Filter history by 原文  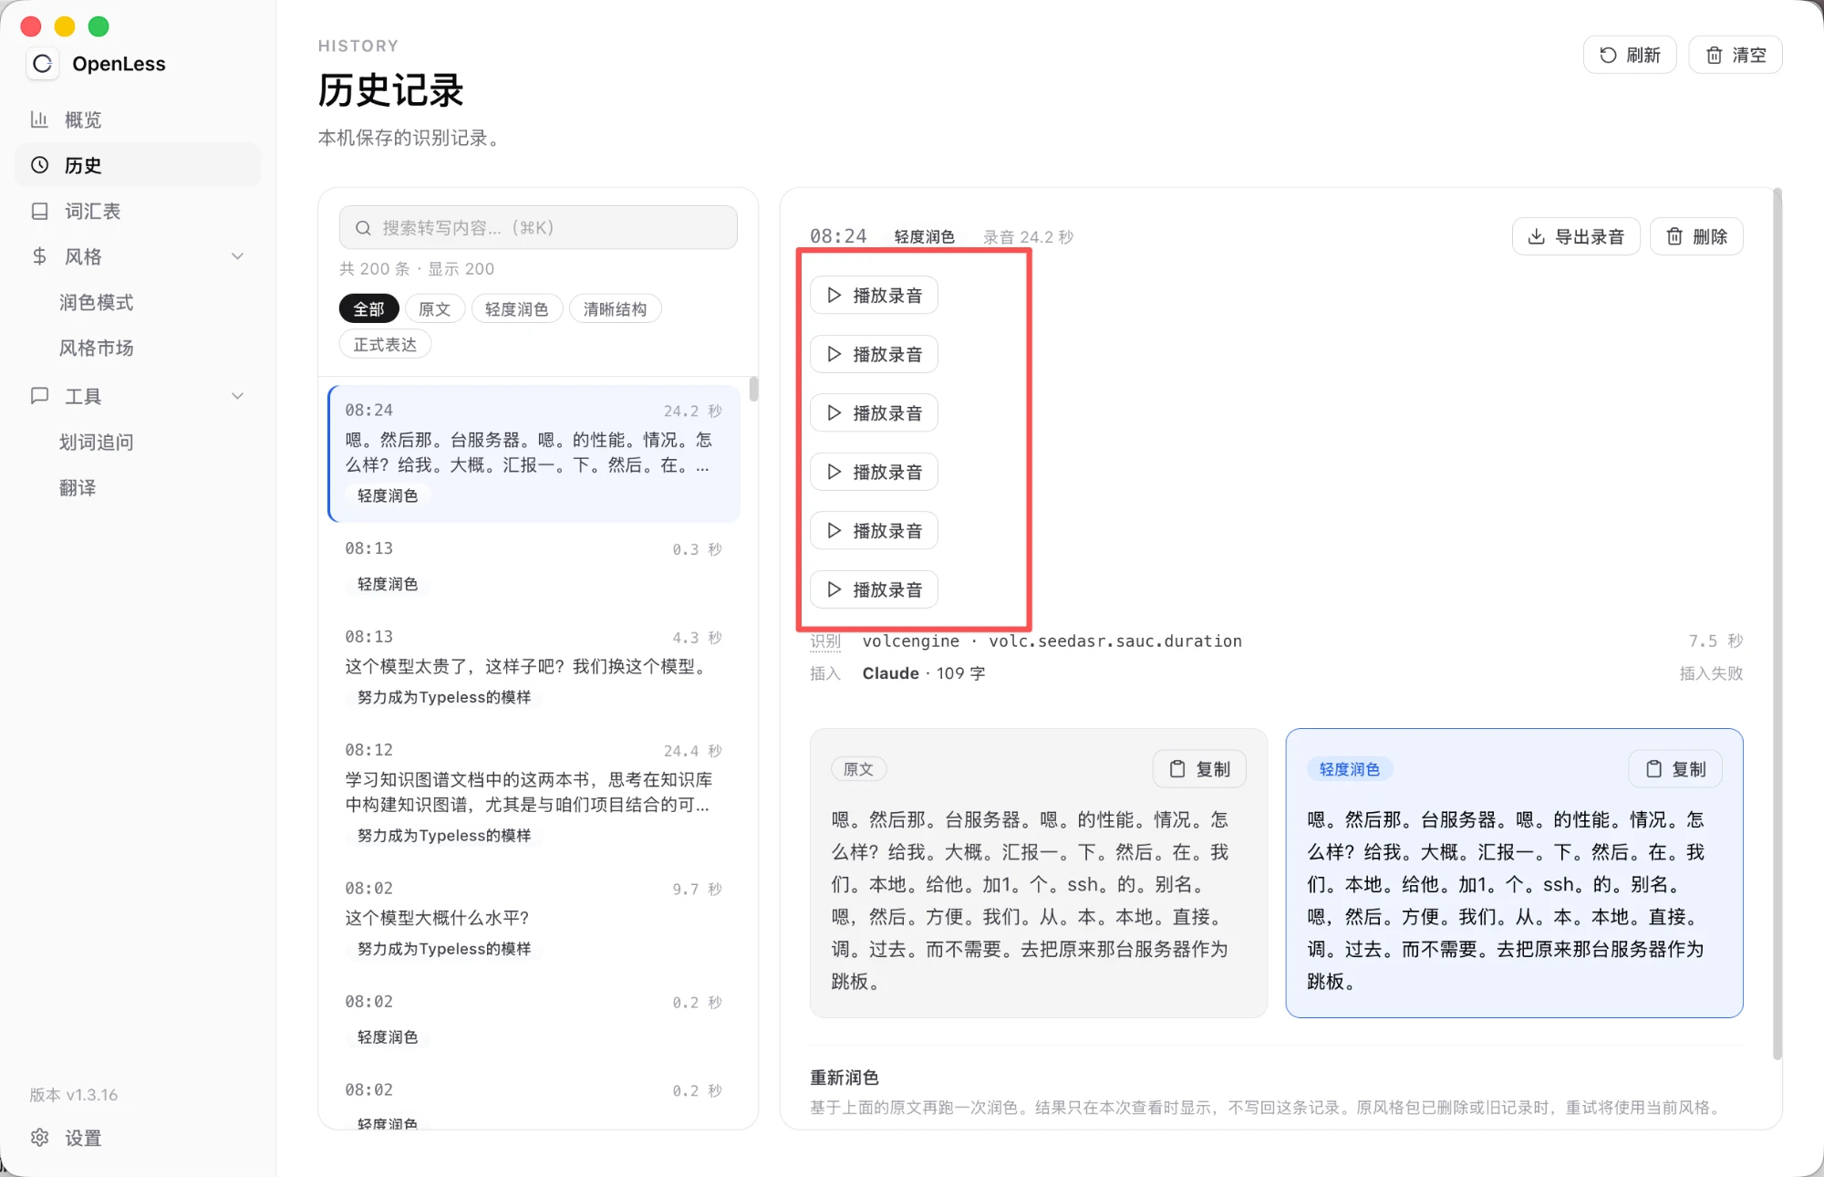click(x=434, y=309)
